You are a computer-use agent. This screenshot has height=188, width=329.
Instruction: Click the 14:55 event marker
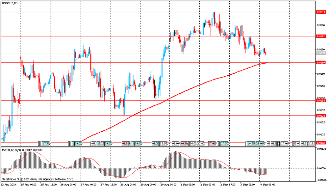click(x=251, y=143)
